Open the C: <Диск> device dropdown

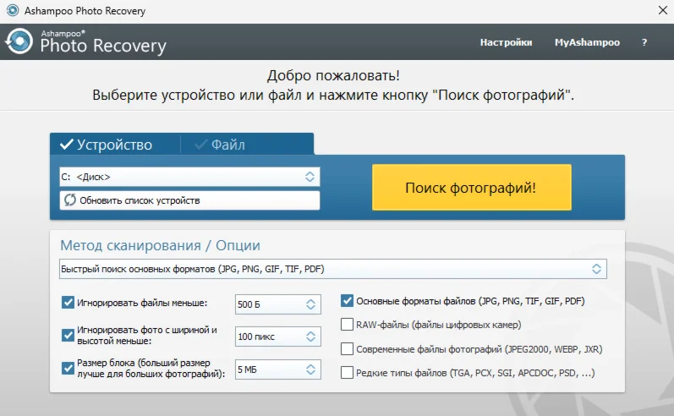click(189, 177)
